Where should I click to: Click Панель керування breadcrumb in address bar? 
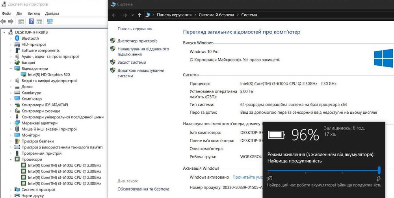coord(174,15)
